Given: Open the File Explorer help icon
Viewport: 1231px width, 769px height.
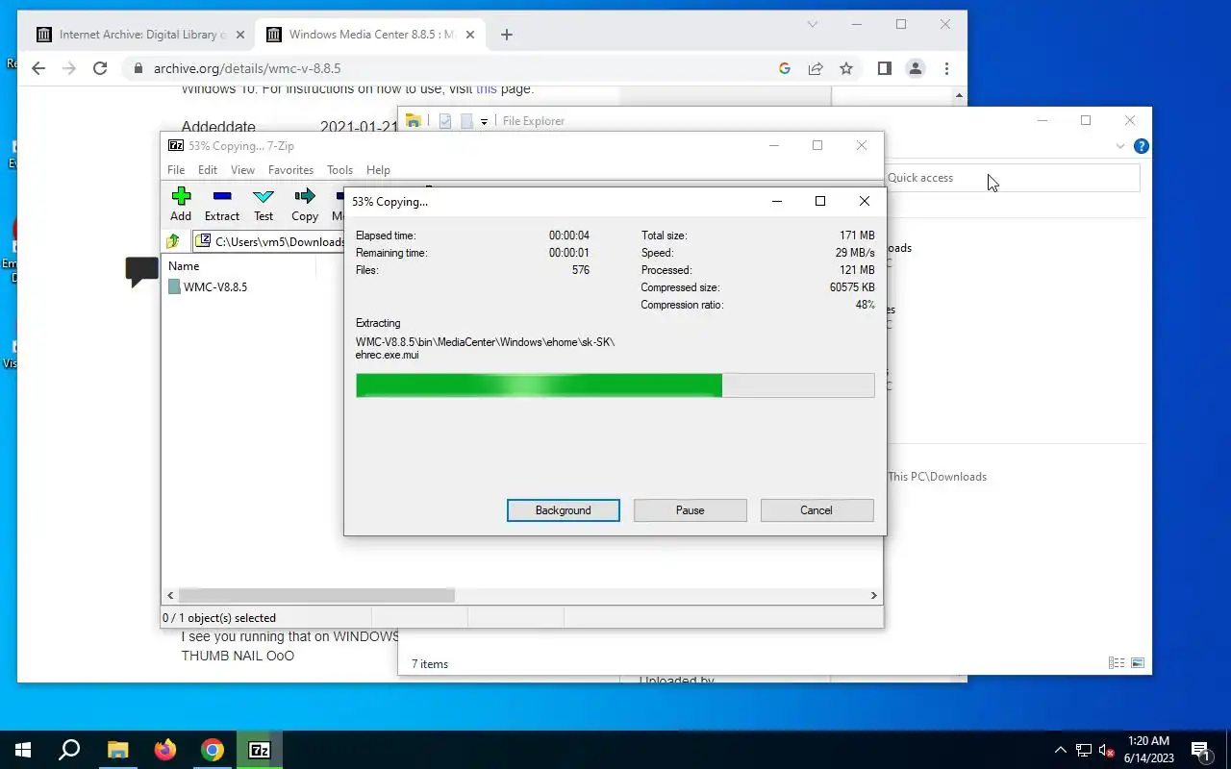Looking at the screenshot, I should 1142,146.
